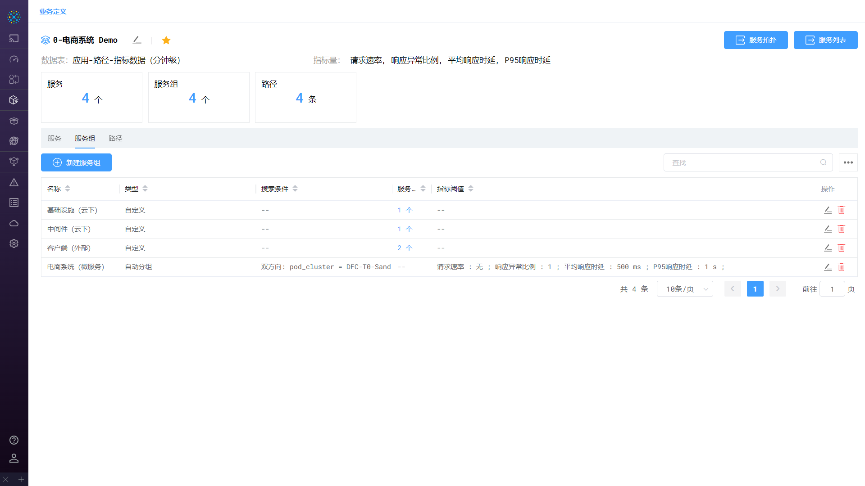Click the yellow favorite star icon
Screen dimensions: 865x486
point(166,40)
